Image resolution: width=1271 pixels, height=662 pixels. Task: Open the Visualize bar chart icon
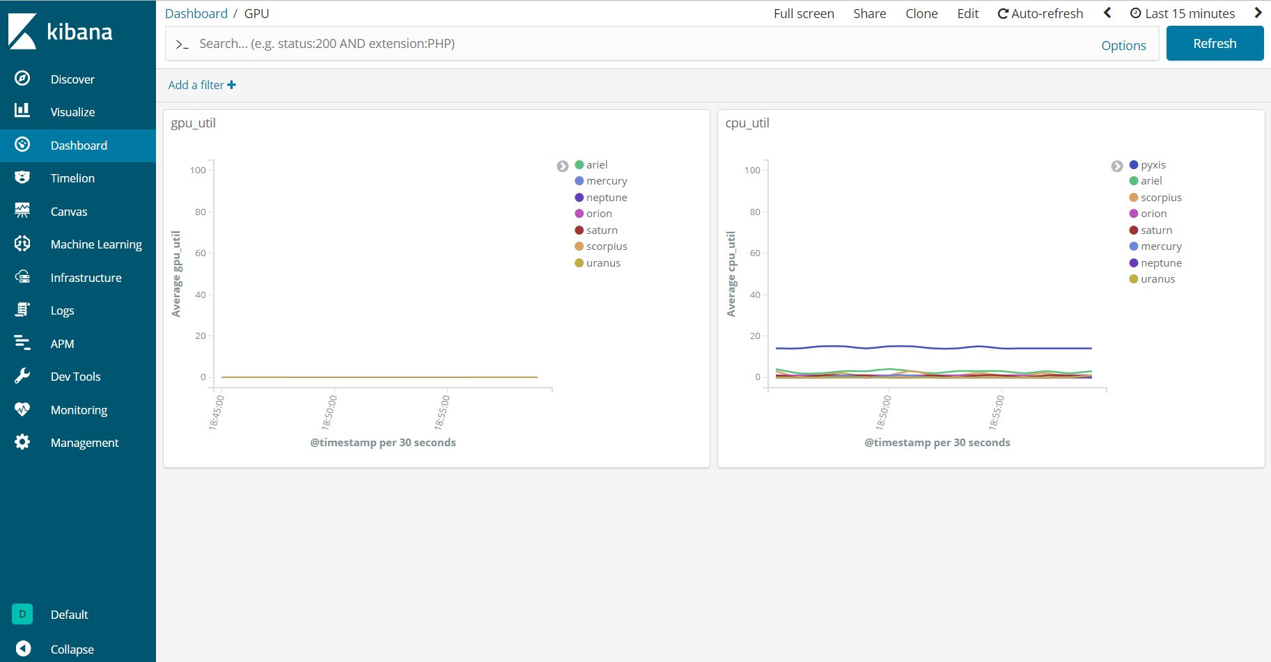[x=22, y=110]
